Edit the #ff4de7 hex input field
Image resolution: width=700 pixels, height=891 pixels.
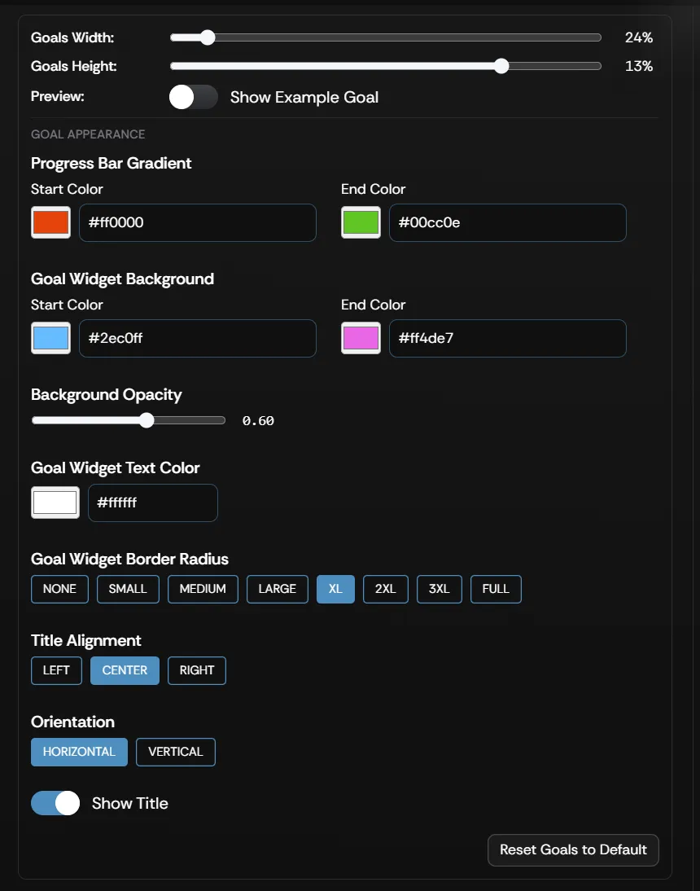point(508,338)
